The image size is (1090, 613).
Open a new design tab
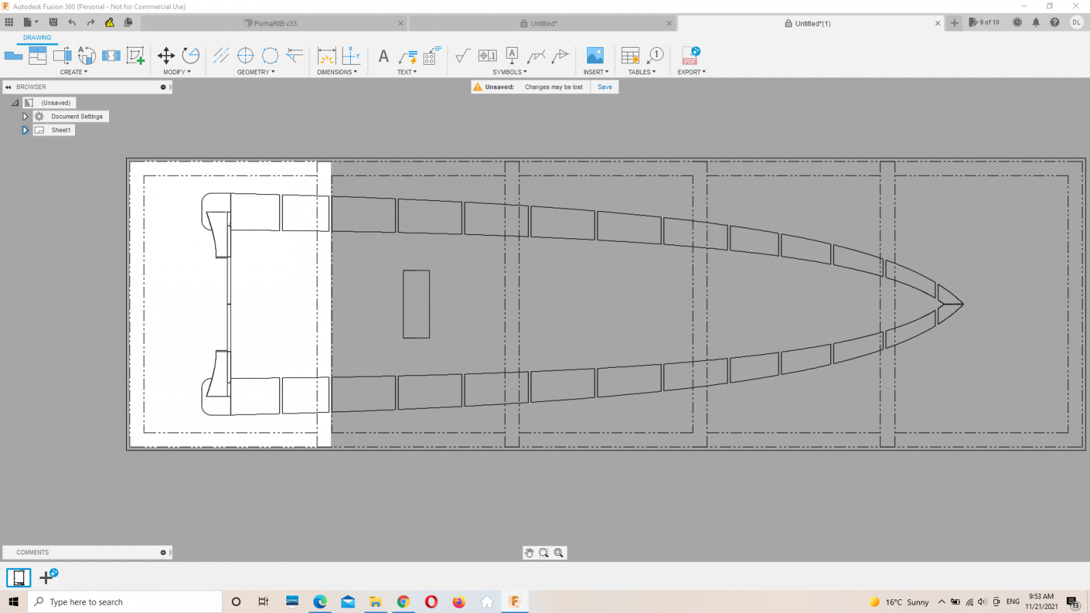[x=954, y=22]
